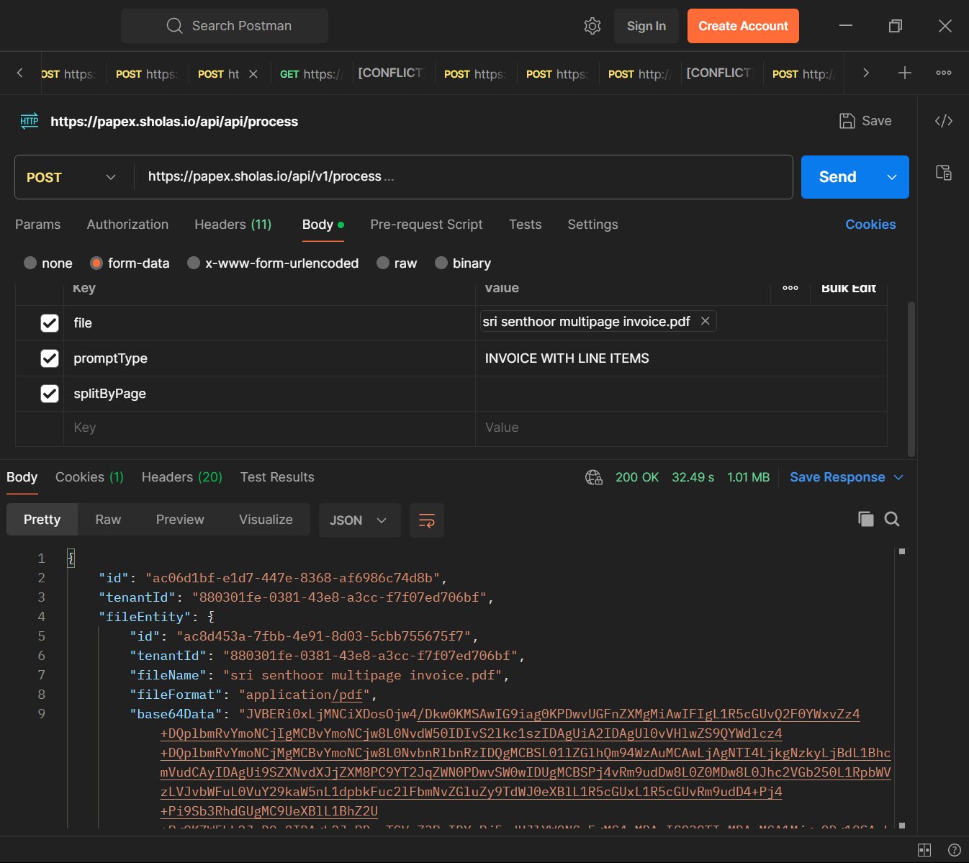Search in the response body
Viewport: 969px width, 863px height.
coord(892,519)
